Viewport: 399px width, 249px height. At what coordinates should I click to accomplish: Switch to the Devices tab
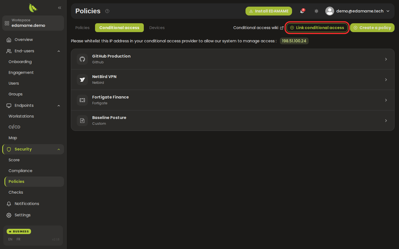157,28
